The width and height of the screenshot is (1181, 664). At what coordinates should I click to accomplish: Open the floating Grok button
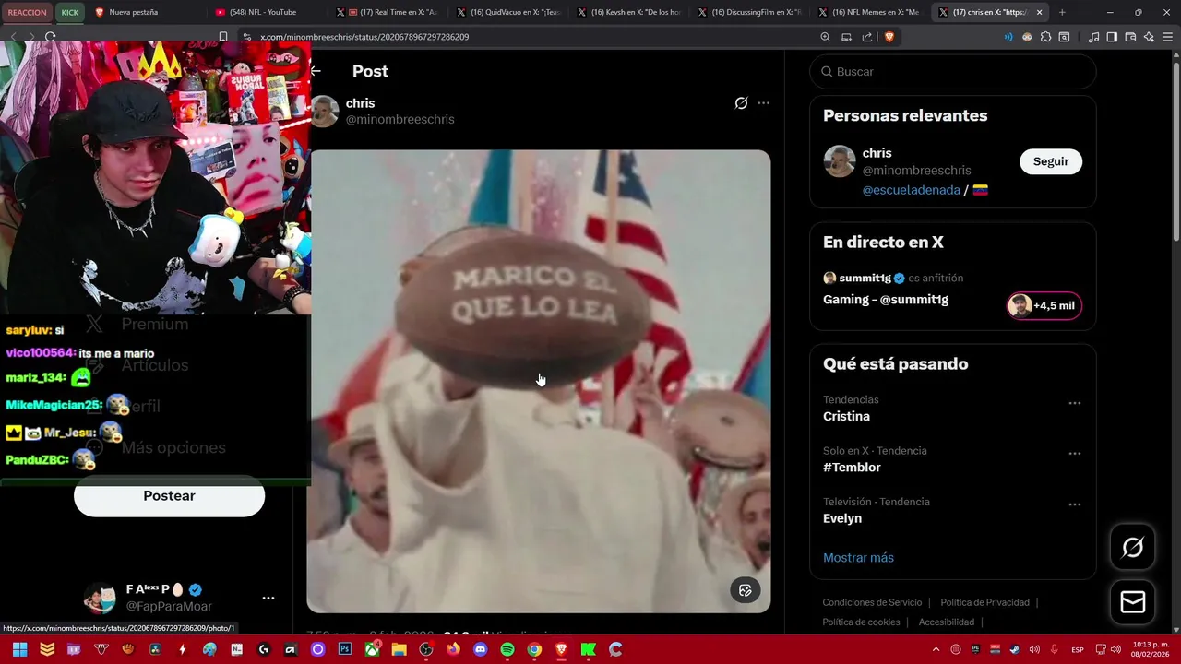(1132, 548)
